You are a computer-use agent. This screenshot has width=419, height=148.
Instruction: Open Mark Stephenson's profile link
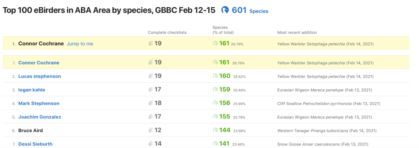(39, 104)
